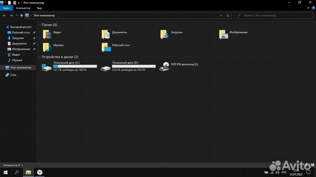Switch to the Компьютер ribbon tab
316x177 pixels.
(23, 8)
